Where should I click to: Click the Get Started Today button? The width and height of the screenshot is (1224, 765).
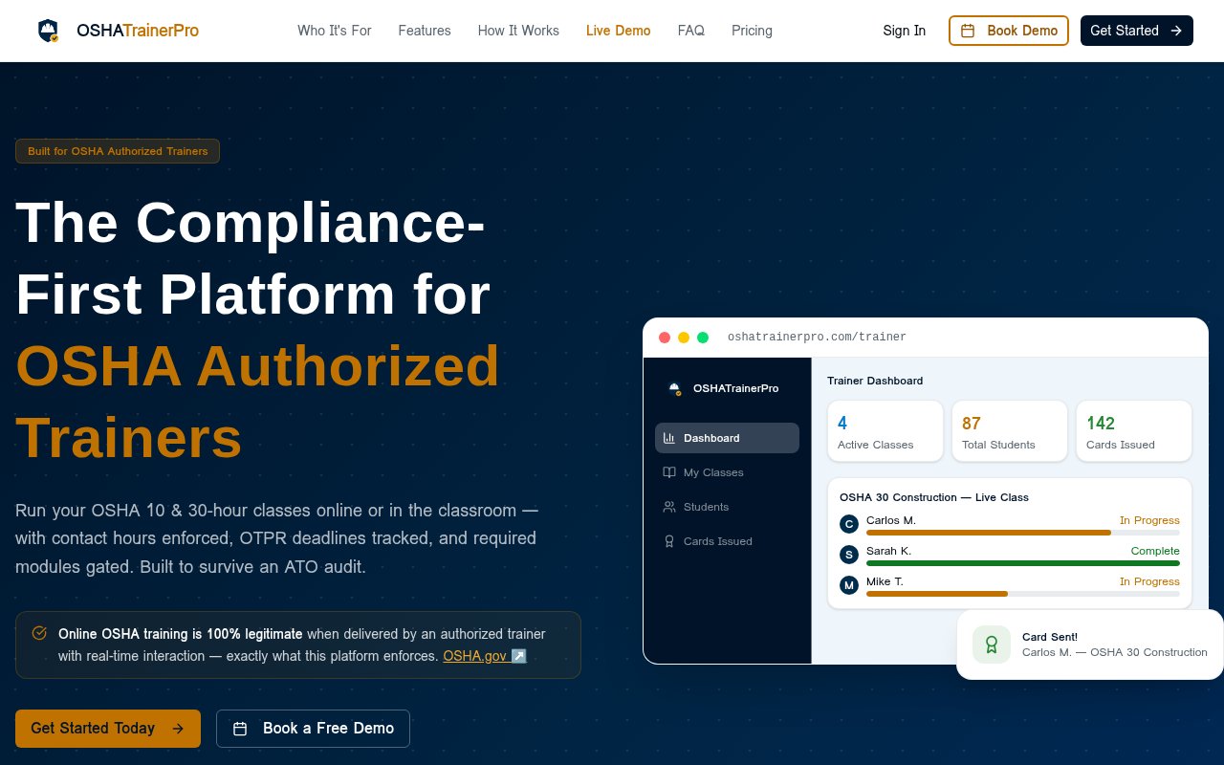(108, 729)
